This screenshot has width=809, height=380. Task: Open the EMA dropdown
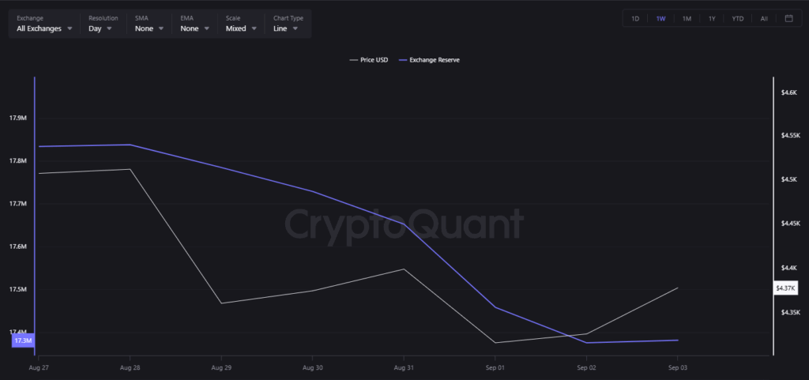coord(194,28)
